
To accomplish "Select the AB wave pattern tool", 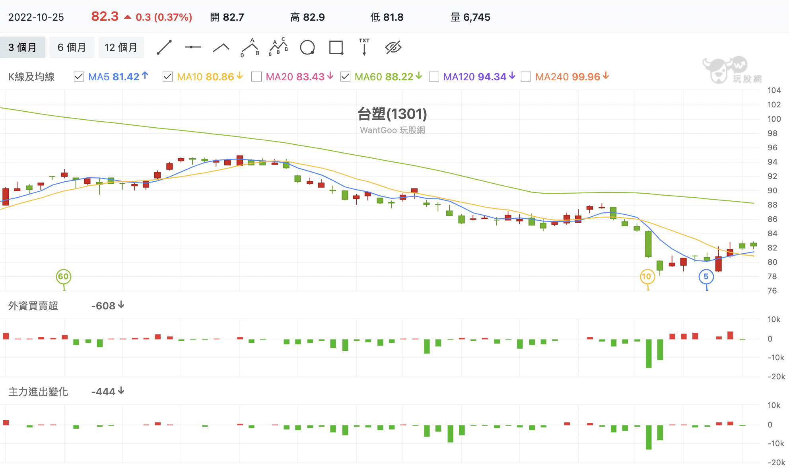I will [250, 47].
